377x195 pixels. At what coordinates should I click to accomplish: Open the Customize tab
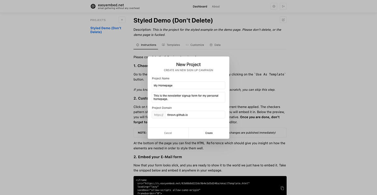point(197,45)
